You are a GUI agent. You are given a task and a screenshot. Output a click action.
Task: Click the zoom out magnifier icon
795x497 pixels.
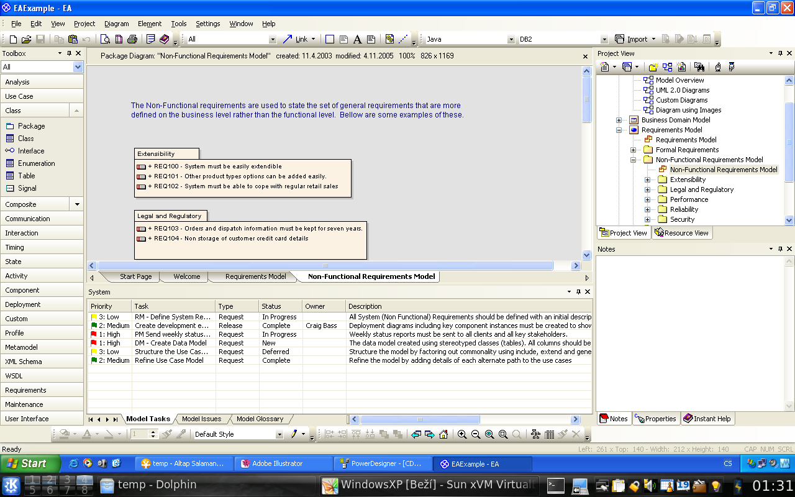pyautogui.click(x=476, y=434)
